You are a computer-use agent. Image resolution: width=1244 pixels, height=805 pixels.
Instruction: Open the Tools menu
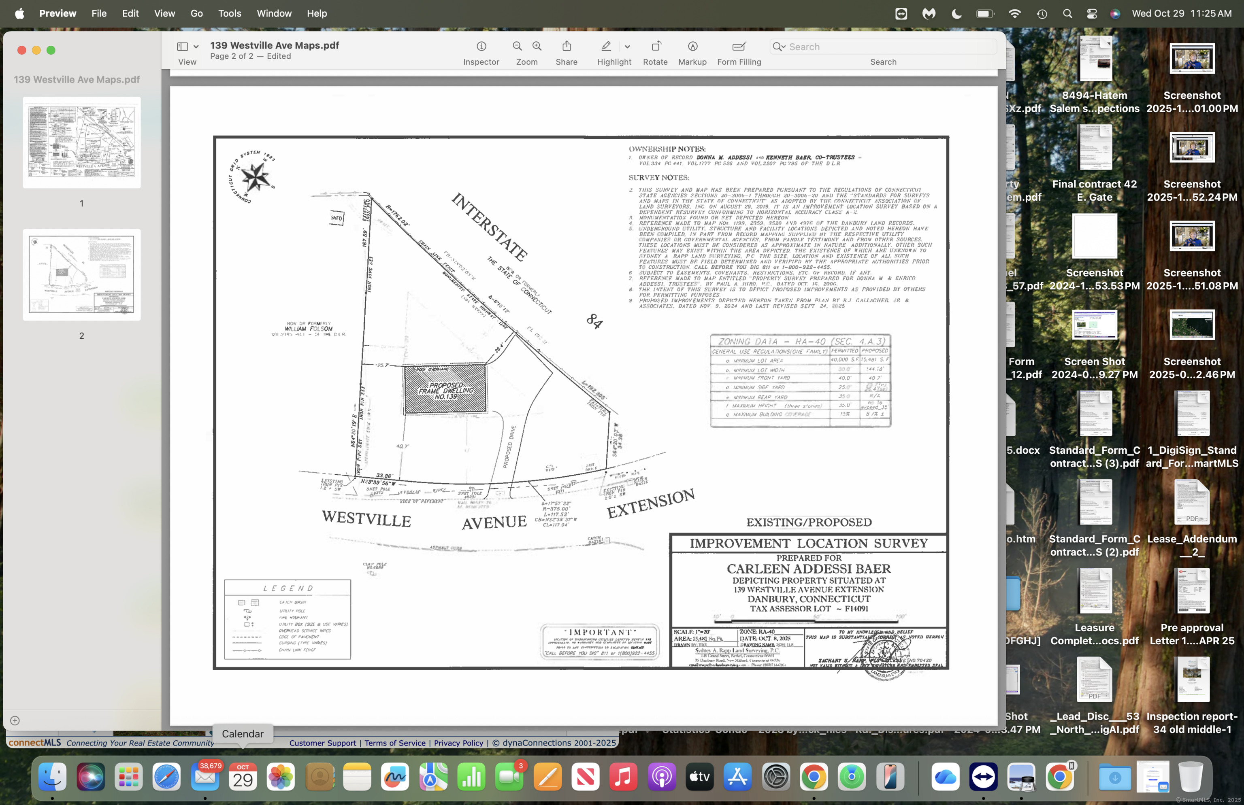(x=230, y=14)
